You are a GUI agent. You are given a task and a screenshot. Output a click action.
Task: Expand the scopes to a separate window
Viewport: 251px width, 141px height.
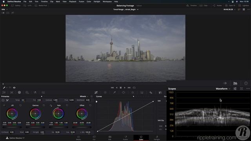point(242,89)
